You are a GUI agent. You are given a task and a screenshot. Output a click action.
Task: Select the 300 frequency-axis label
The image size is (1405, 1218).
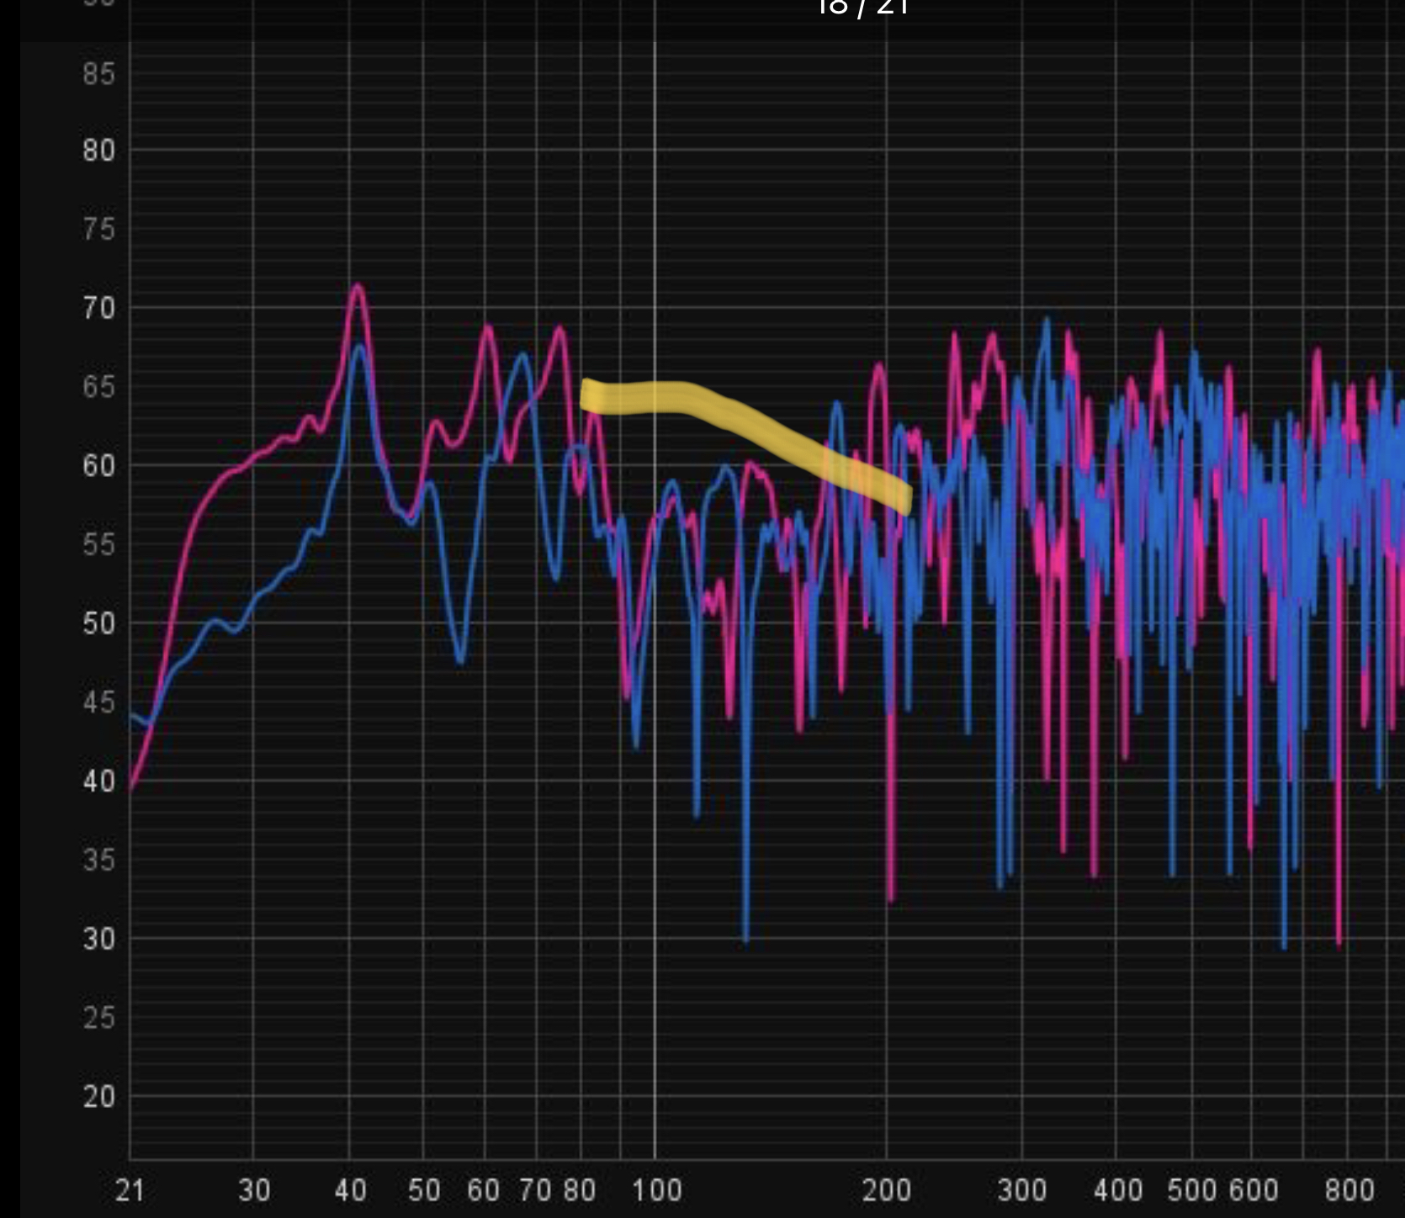[x=1022, y=1190]
